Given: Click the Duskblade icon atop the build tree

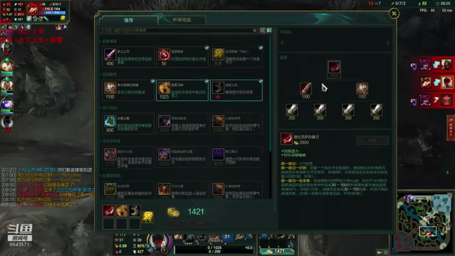Looking at the screenshot, I should pos(334,67).
